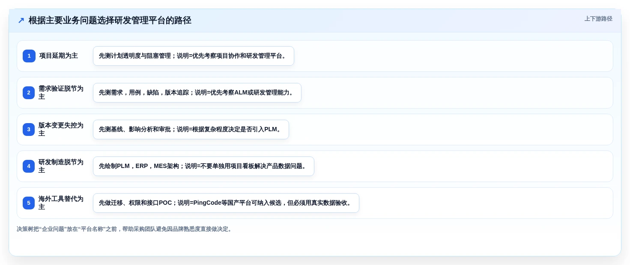Open the 先绘制PLM，ERP，MES架构 box
Screen dimensions: 630x265
(x=203, y=166)
